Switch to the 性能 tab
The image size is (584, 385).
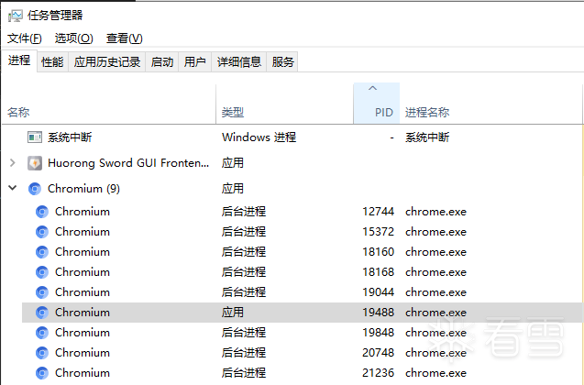coord(52,61)
